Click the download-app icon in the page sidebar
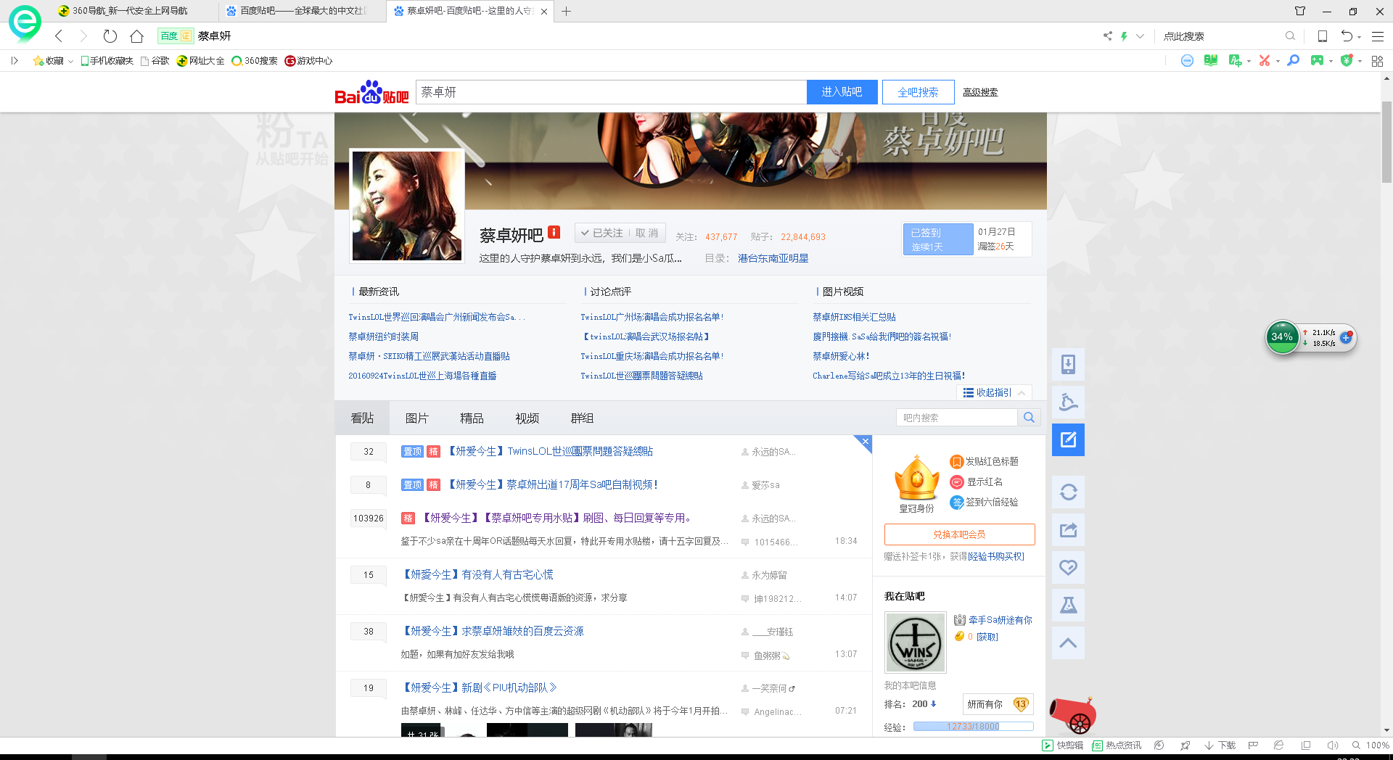 coord(1068,364)
